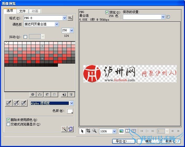Click the 确定 OK button
This screenshot has width=185, height=147.
click(148, 141)
